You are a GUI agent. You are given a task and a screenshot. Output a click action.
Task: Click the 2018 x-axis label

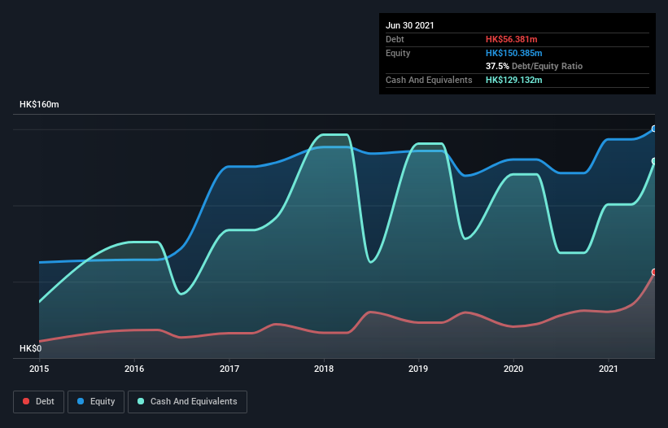[324, 369]
